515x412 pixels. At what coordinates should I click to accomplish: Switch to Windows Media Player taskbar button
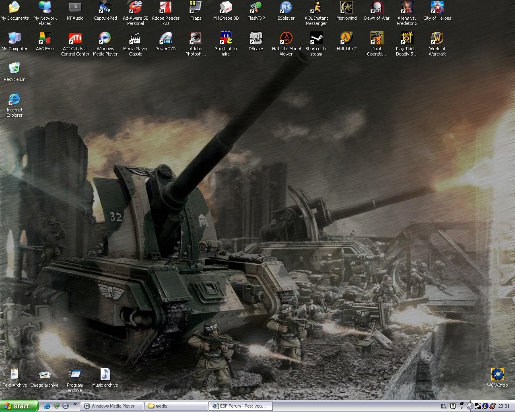112,406
